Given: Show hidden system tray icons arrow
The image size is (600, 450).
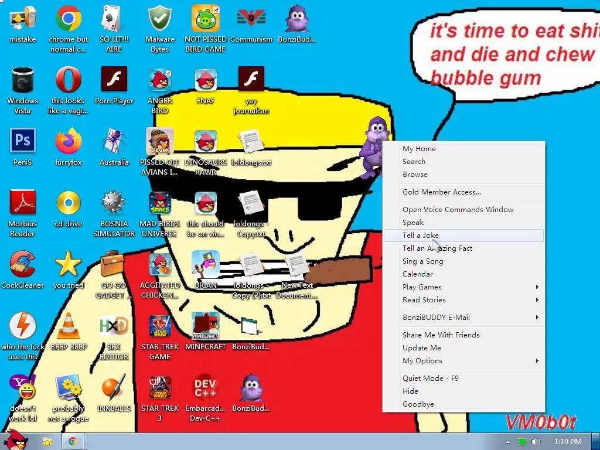Looking at the screenshot, I should click(x=507, y=442).
